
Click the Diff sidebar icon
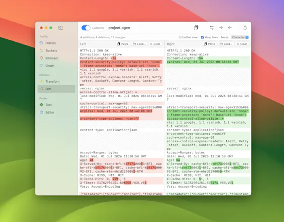(41, 89)
